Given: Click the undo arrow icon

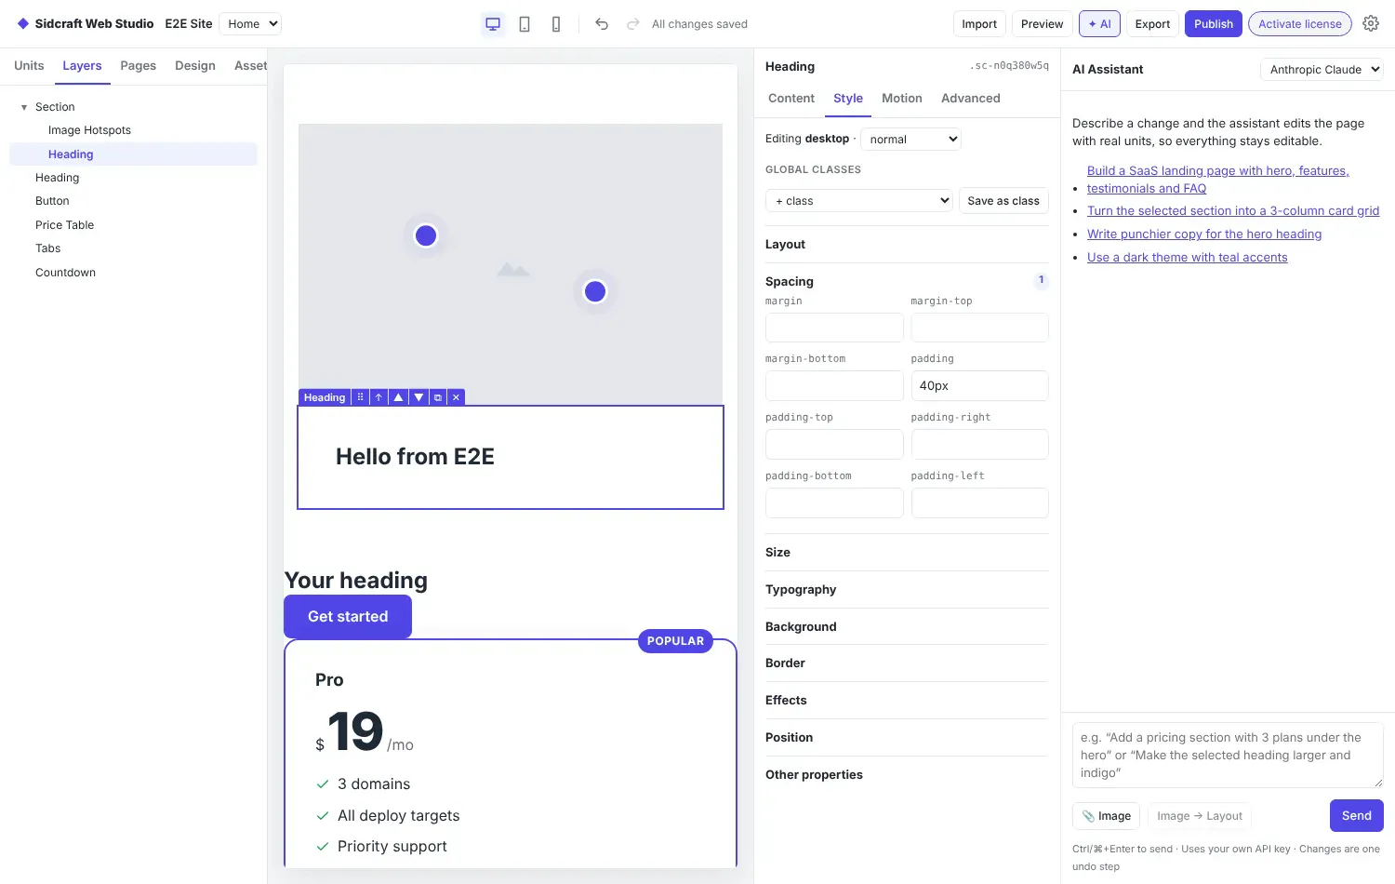Looking at the screenshot, I should pyautogui.click(x=602, y=24).
